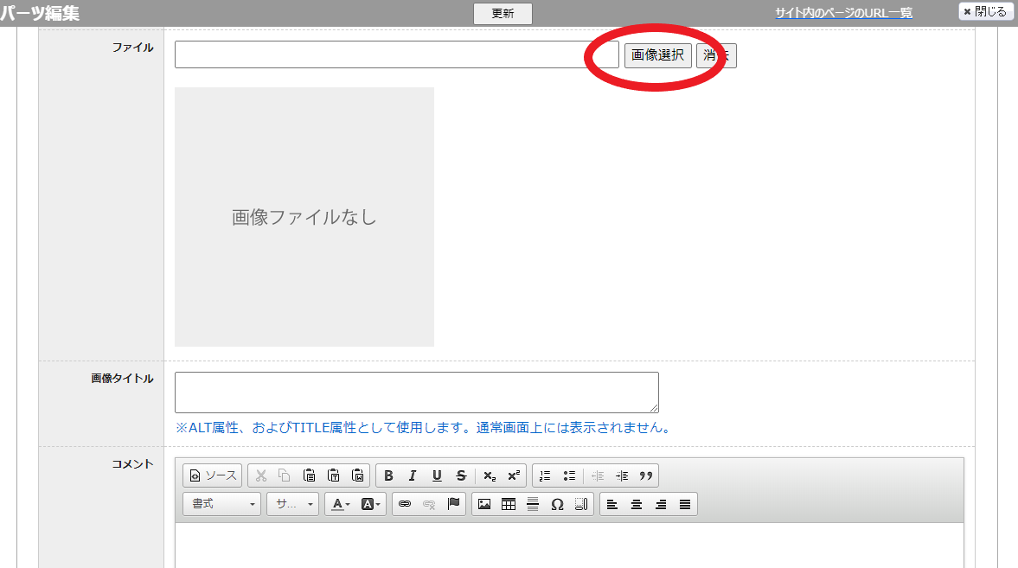Screen dimensions: 1018x568
Task: Toggle italic formatting in the editor
Action: point(413,475)
